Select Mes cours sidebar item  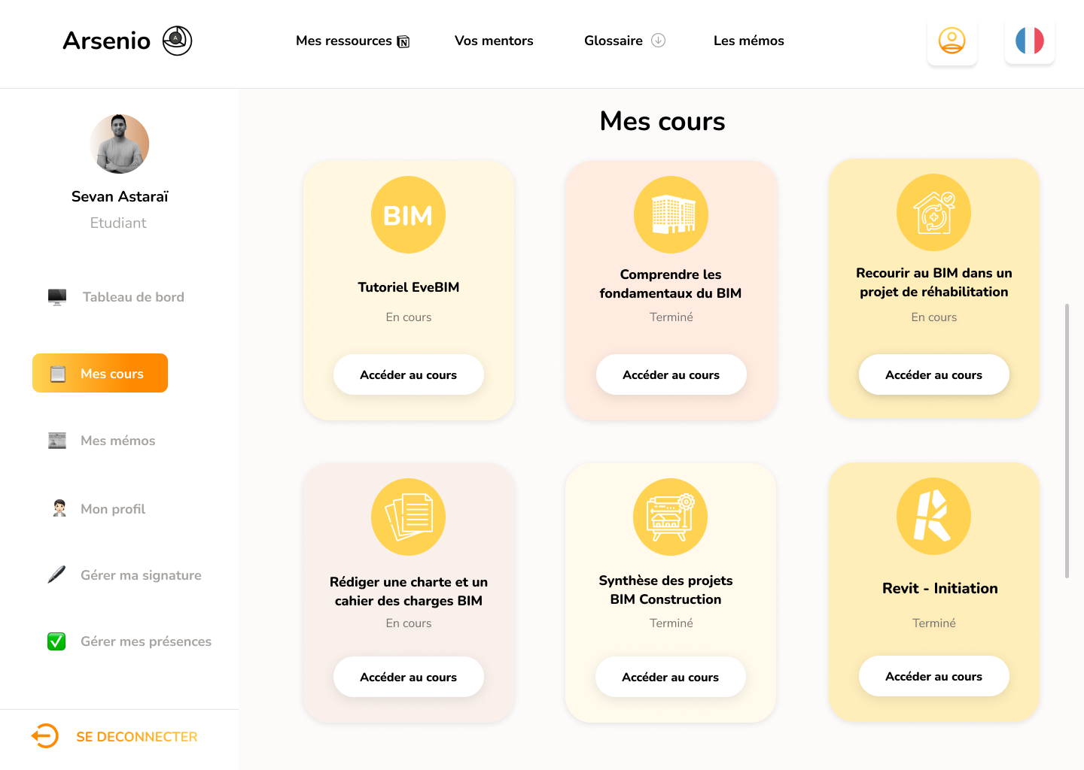tap(100, 373)
